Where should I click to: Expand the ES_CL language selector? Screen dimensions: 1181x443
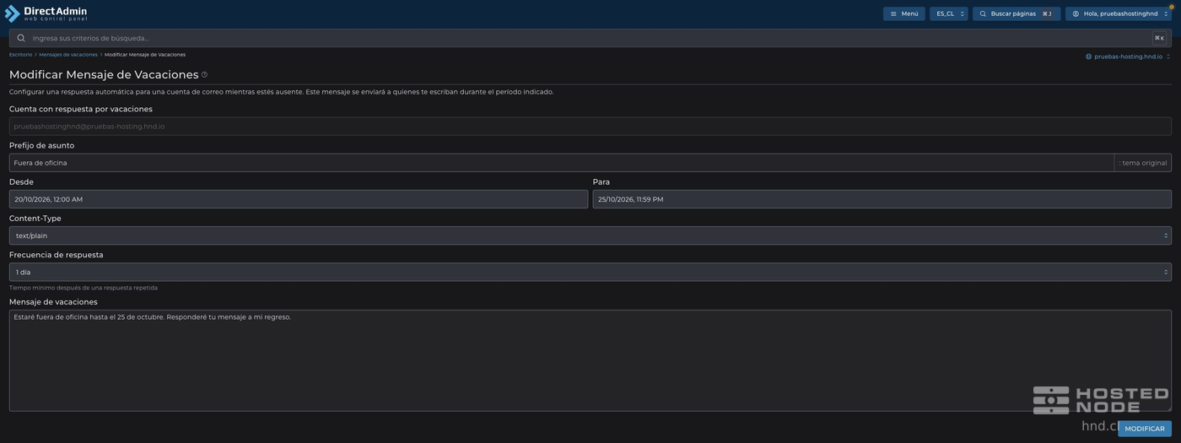[x=948, y=14]
